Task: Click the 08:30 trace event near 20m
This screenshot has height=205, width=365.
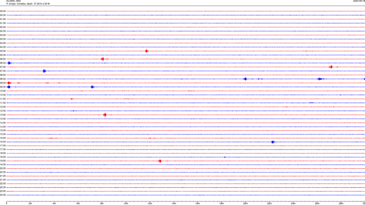Action: 245,79
